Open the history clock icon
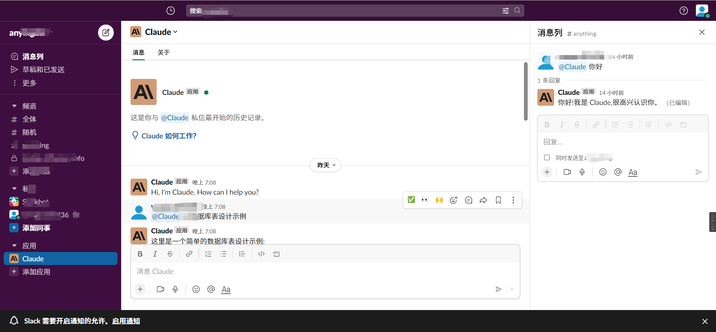 (170, 11)
